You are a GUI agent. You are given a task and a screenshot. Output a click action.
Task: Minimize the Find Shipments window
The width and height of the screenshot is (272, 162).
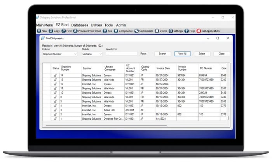click(208, 38)
